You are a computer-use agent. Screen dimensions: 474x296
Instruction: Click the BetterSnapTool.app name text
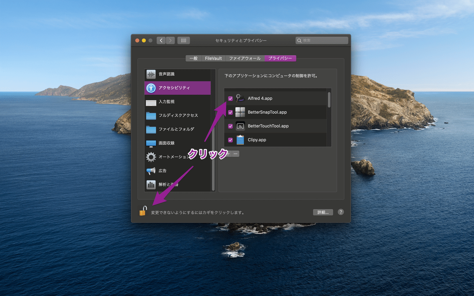(x=267, y=112)
